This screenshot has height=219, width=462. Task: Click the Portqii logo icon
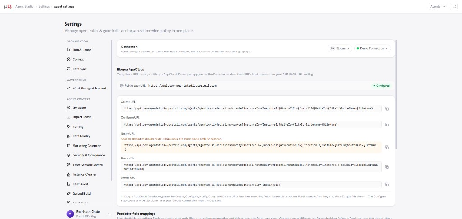(8, 6)
